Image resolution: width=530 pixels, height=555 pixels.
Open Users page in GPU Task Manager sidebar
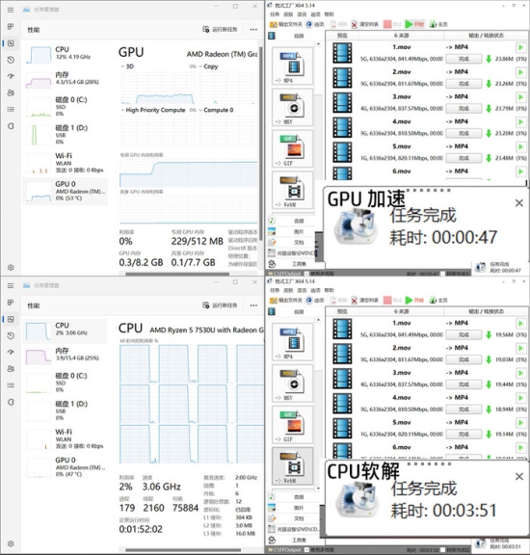pyautogui.click(x=11, y=92)
